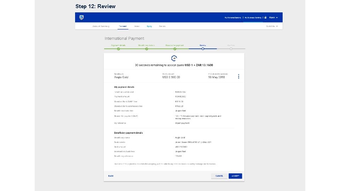Screen dimensions: 340x191
Task: Click the Standard Bank commission fee label
Action: [128, 106]
